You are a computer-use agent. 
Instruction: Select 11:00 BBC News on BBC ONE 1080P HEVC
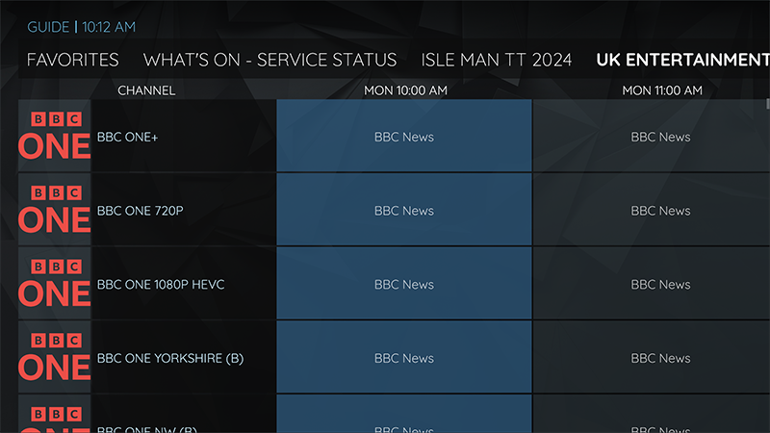pyautogui.click(x=660, y=285)
